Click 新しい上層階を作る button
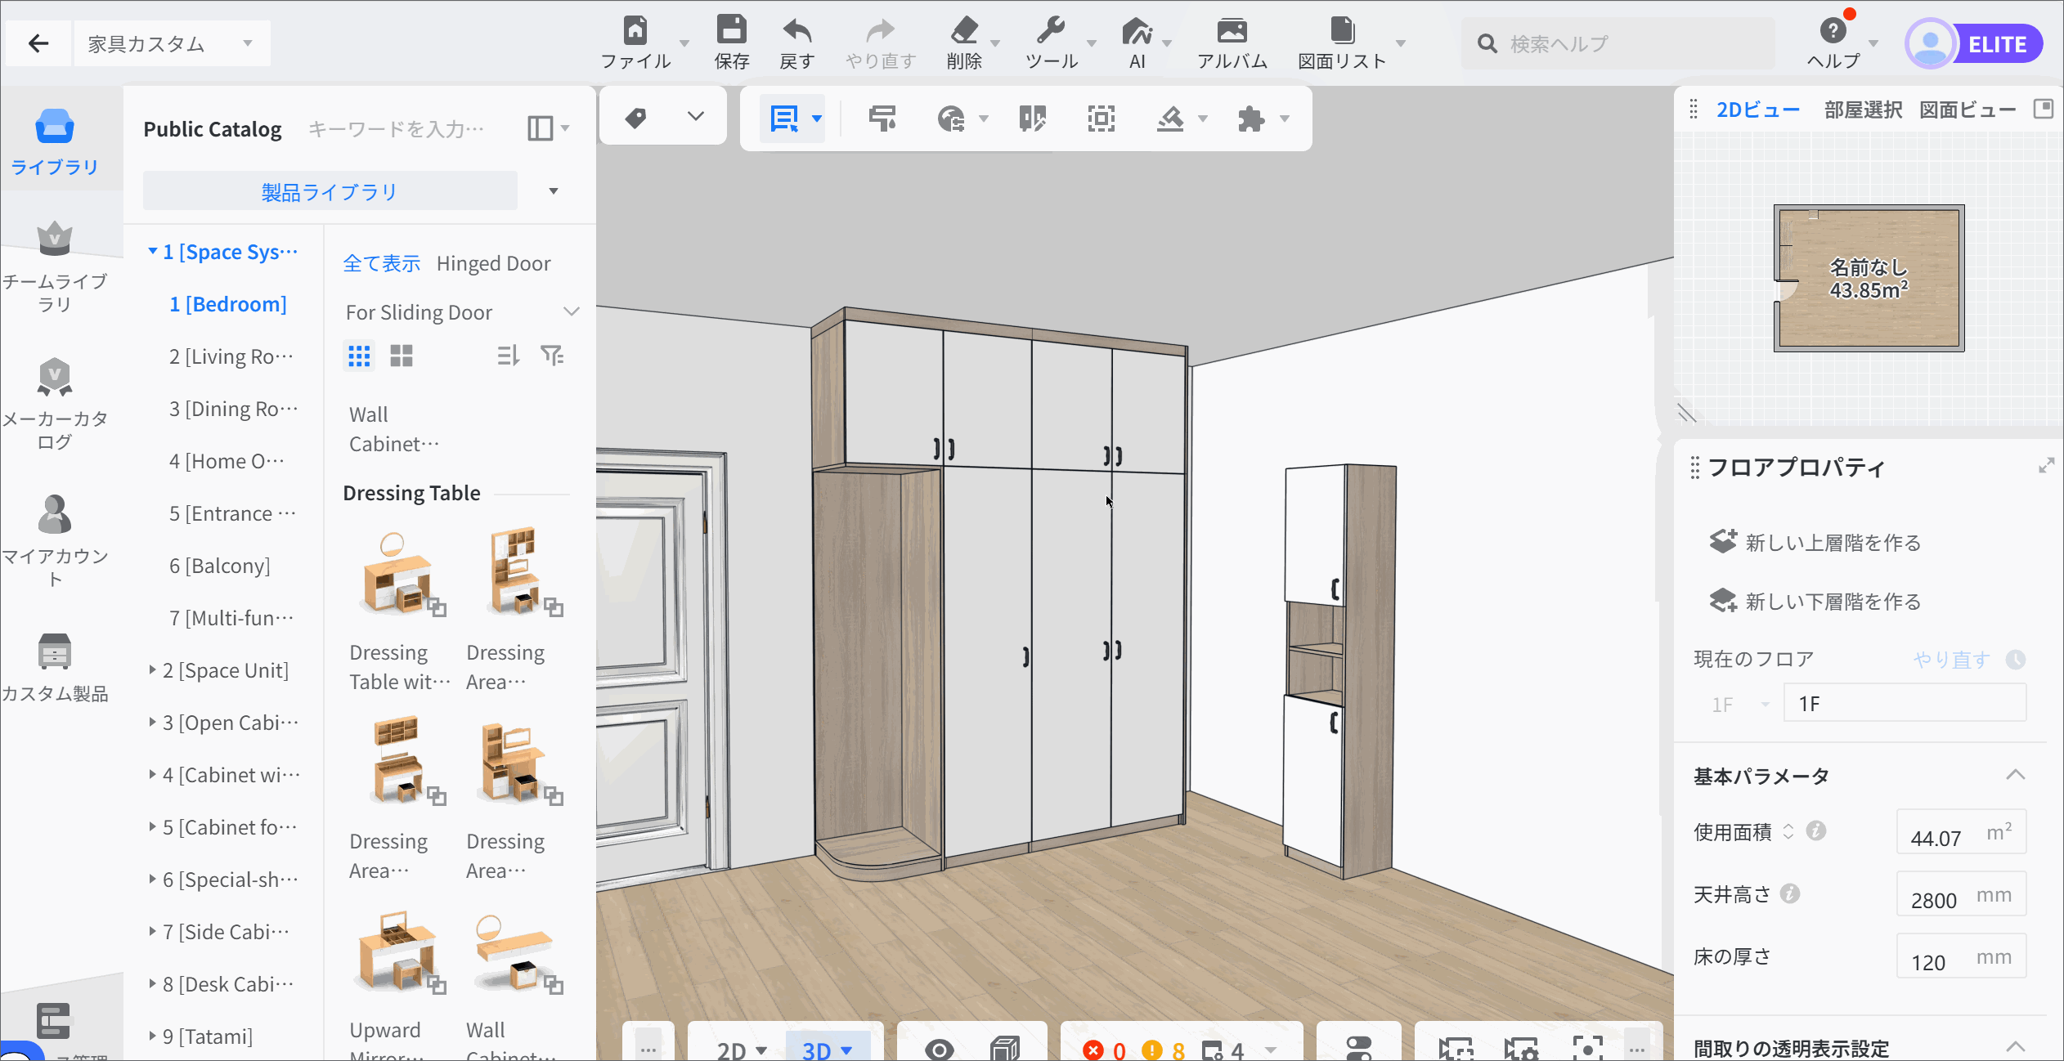The image size is (2064, 1061). click(x=1815, y=542)
